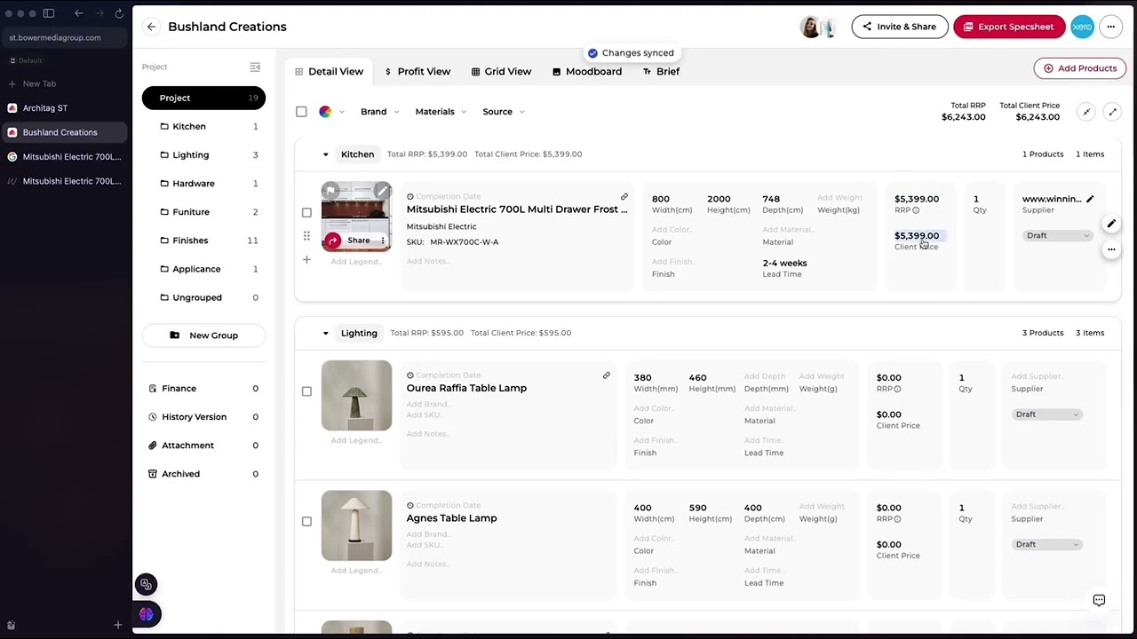This screenshot has width=1137, height=639.
Task: Tick the select-all checkbox near color filter
Action: tap(301, 112)
